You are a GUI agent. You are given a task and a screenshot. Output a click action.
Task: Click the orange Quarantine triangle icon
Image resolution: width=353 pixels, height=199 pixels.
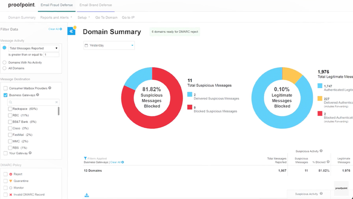10,181
